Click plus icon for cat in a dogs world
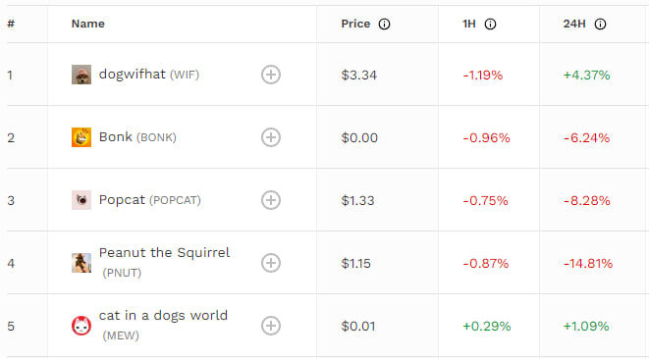Screen dimensions: 649x359 click(271, 326)
